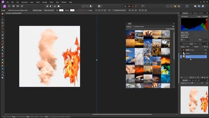Image resolution: width=209 pixels, height=118 pixels.
Task: Click the Navigator preview thumbnail
Action: click(194, 100)
